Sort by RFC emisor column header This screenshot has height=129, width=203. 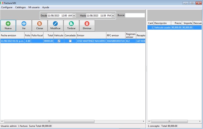[x=116, y=35]
